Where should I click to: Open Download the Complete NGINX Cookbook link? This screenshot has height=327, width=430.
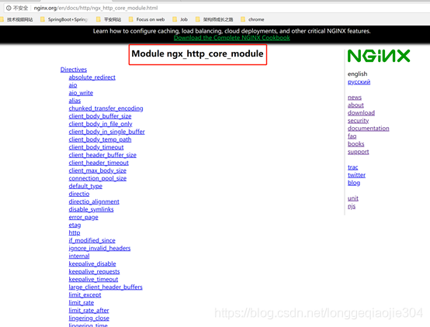click(232, 38)
